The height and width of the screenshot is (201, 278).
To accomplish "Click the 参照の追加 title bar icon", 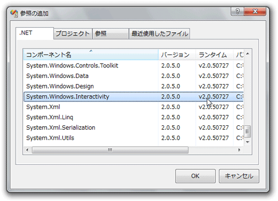I will [x=14, y=13].
